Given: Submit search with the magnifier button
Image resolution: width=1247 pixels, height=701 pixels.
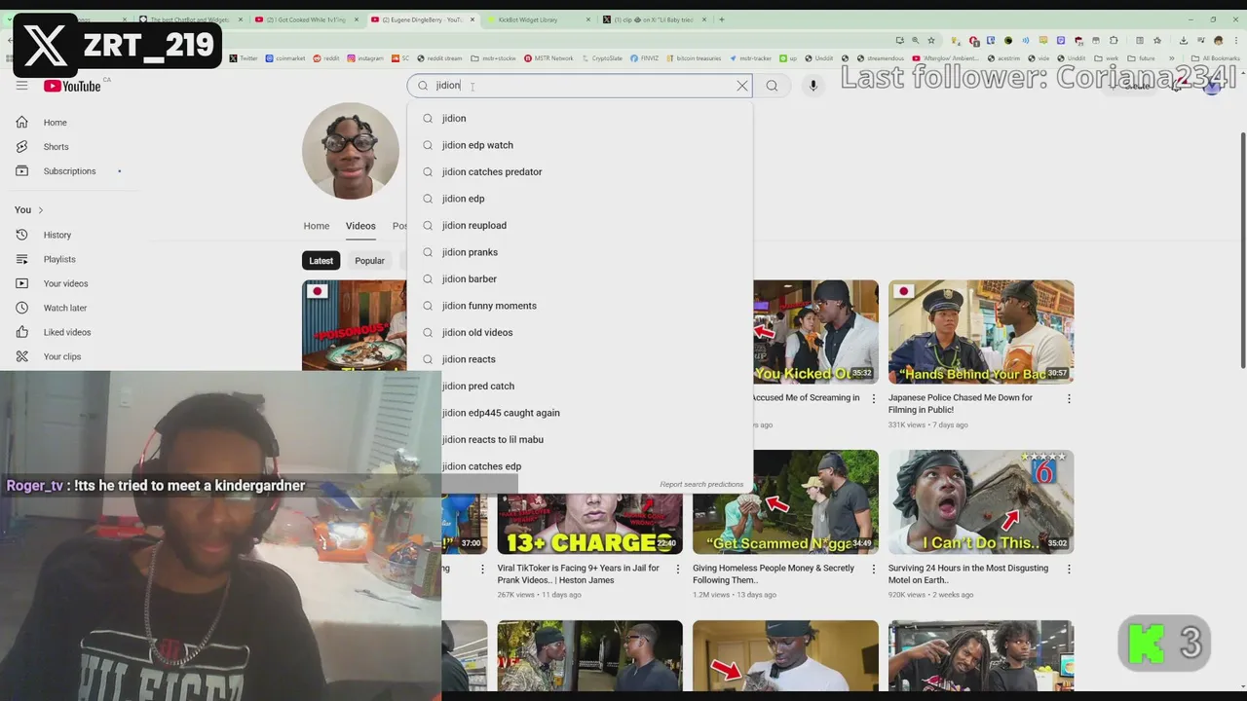Looking at the screenshot, I should tap(772, 86).
